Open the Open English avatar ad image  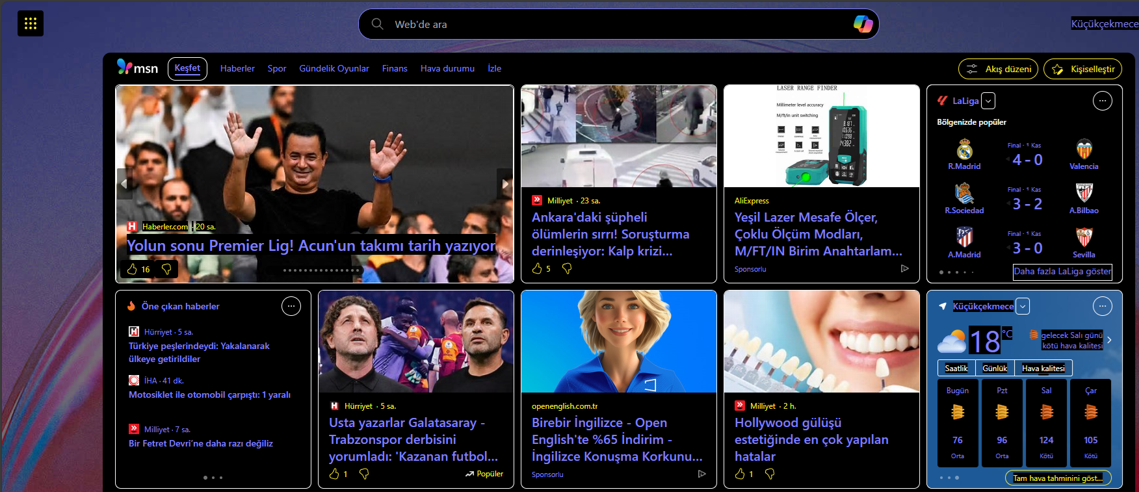coord(619,341)
